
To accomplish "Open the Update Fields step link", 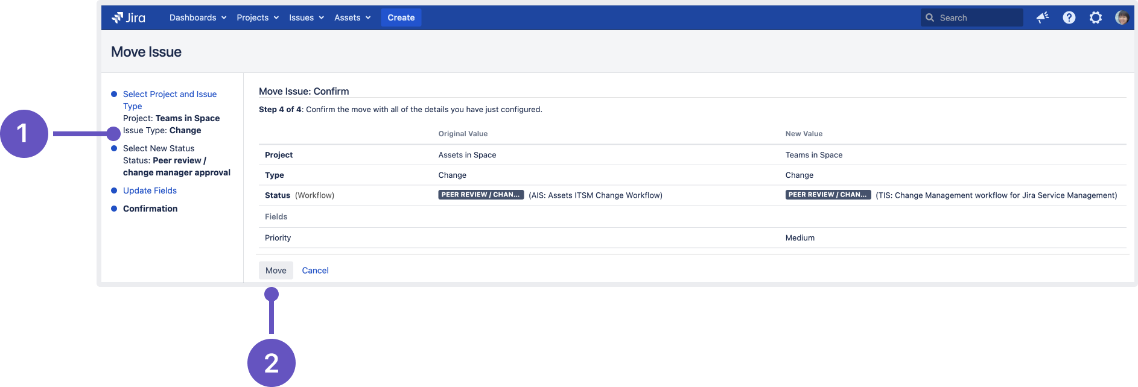I will tap(150, 190).
